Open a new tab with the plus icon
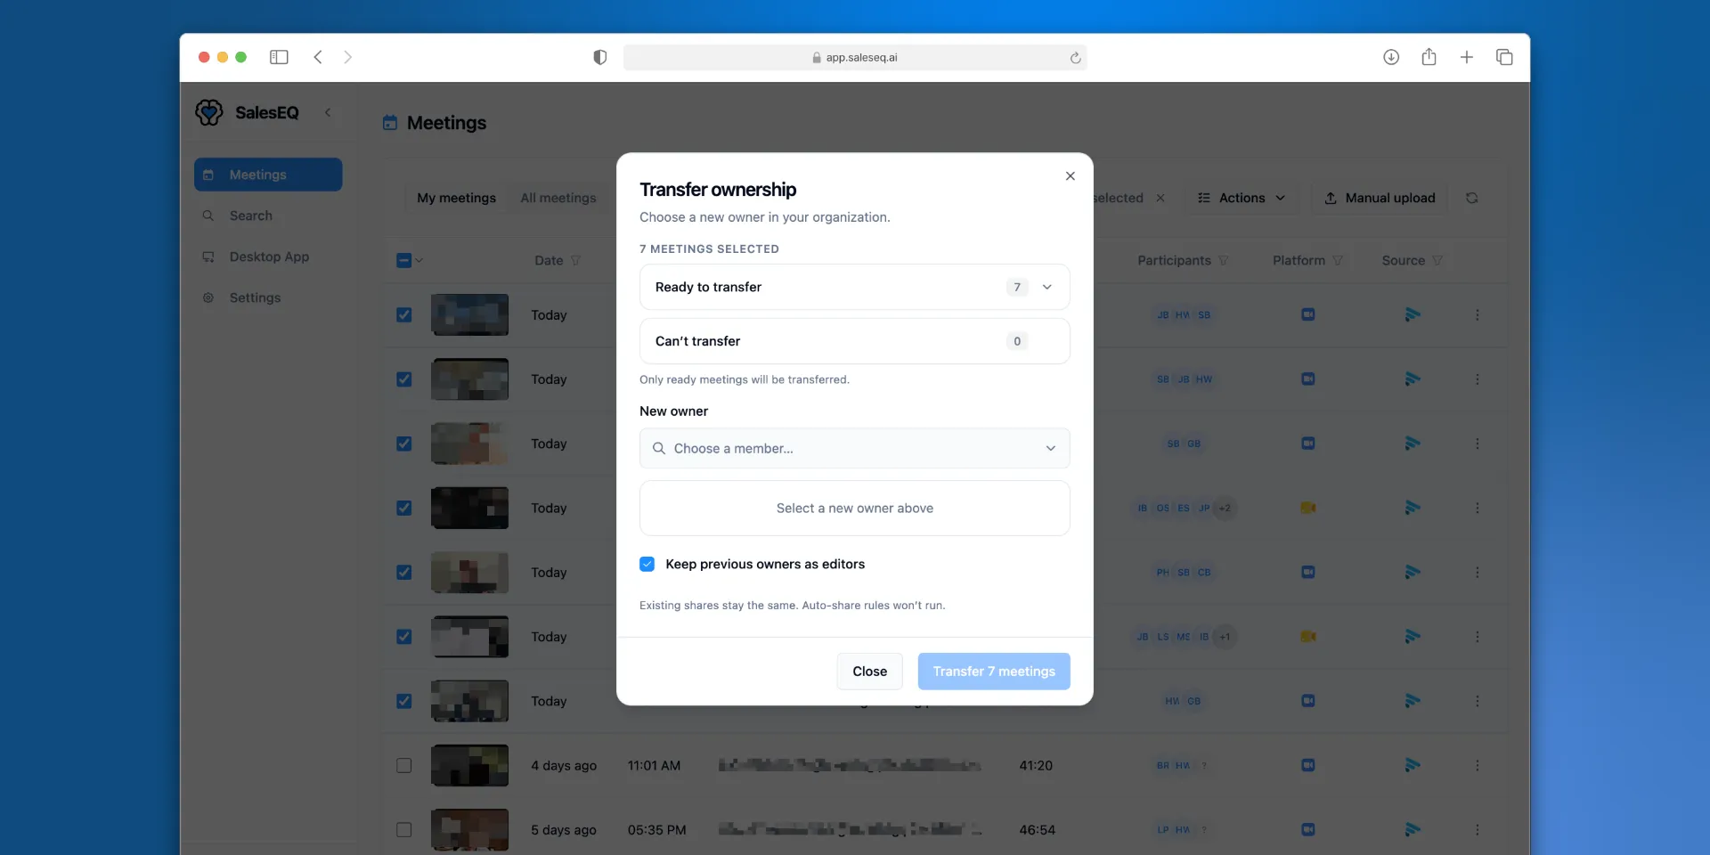The height and width of the screenshot is (855, 1710). pyautogui.click(x=1467, y=57)
